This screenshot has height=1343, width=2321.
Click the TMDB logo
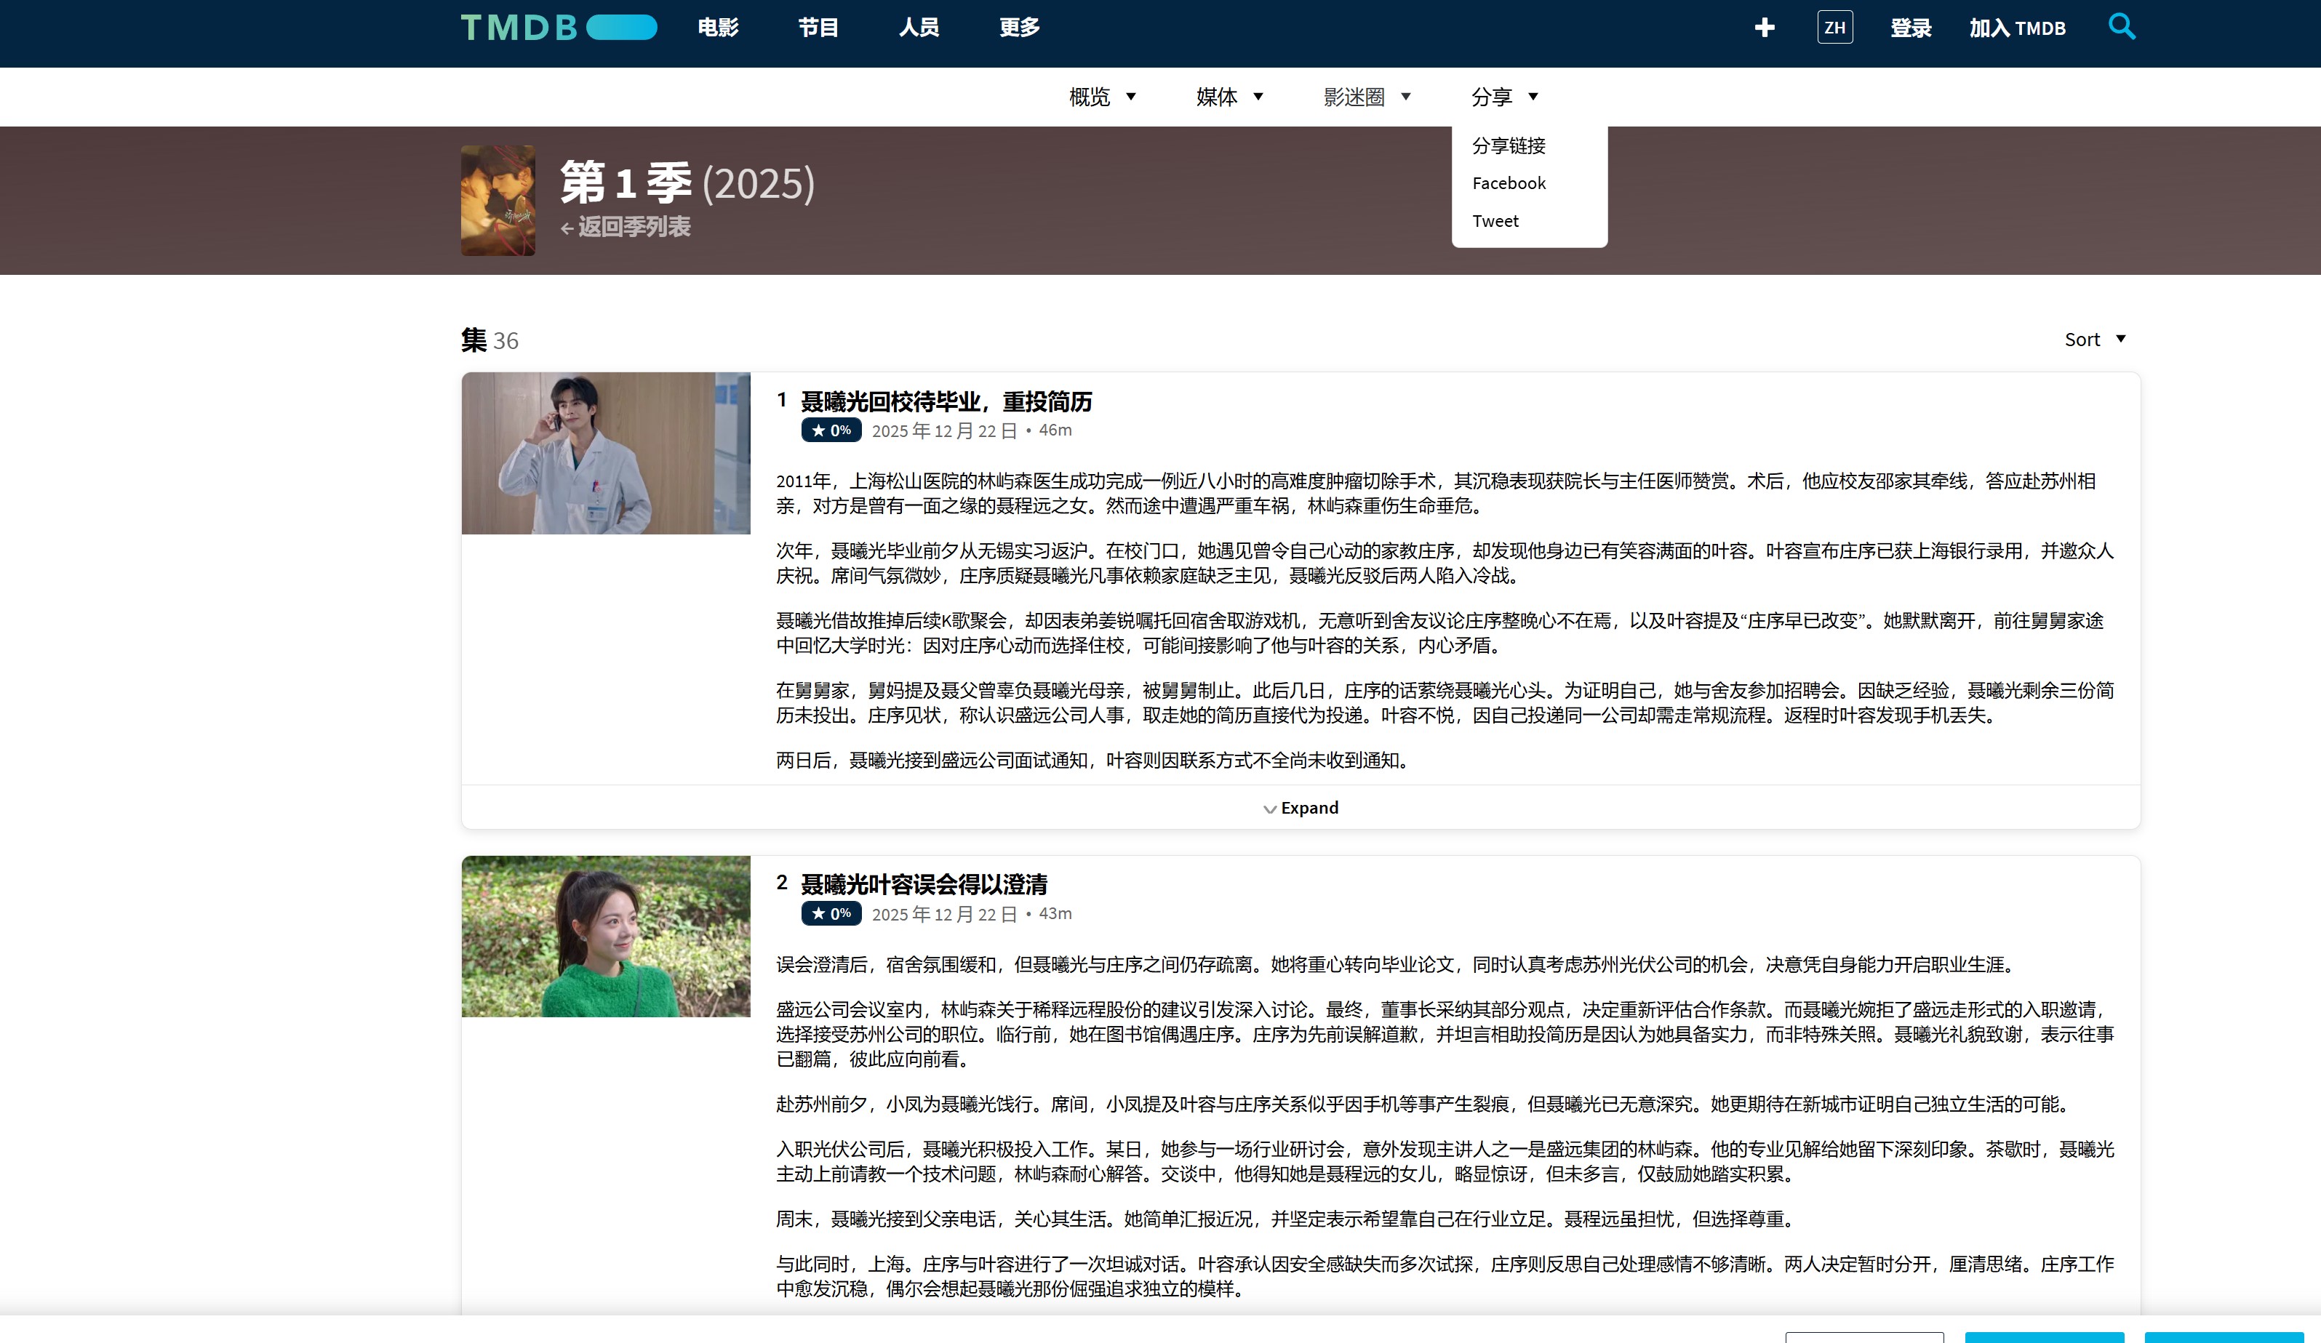pos(558,28)
